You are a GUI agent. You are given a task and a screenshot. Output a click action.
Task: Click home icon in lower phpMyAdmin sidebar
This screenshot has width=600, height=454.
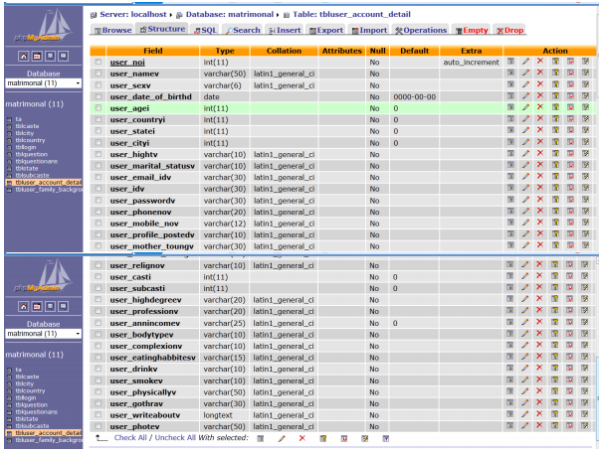(23, 307)
